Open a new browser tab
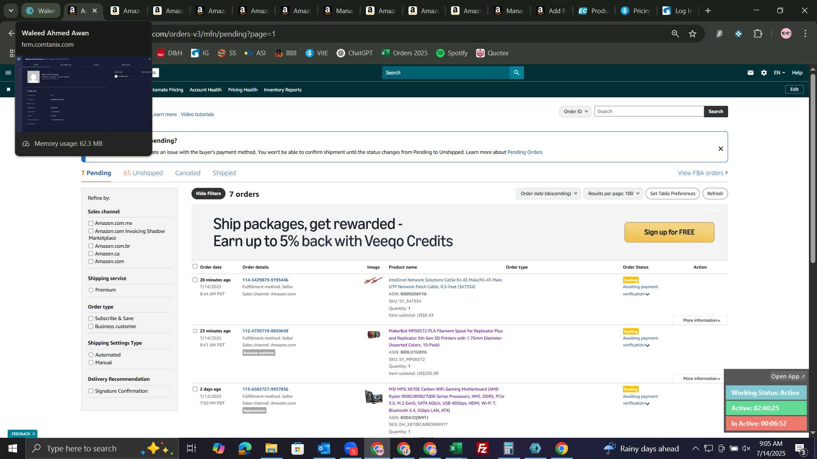The width and height of the screenshot is (817, 459). point(708,11)
